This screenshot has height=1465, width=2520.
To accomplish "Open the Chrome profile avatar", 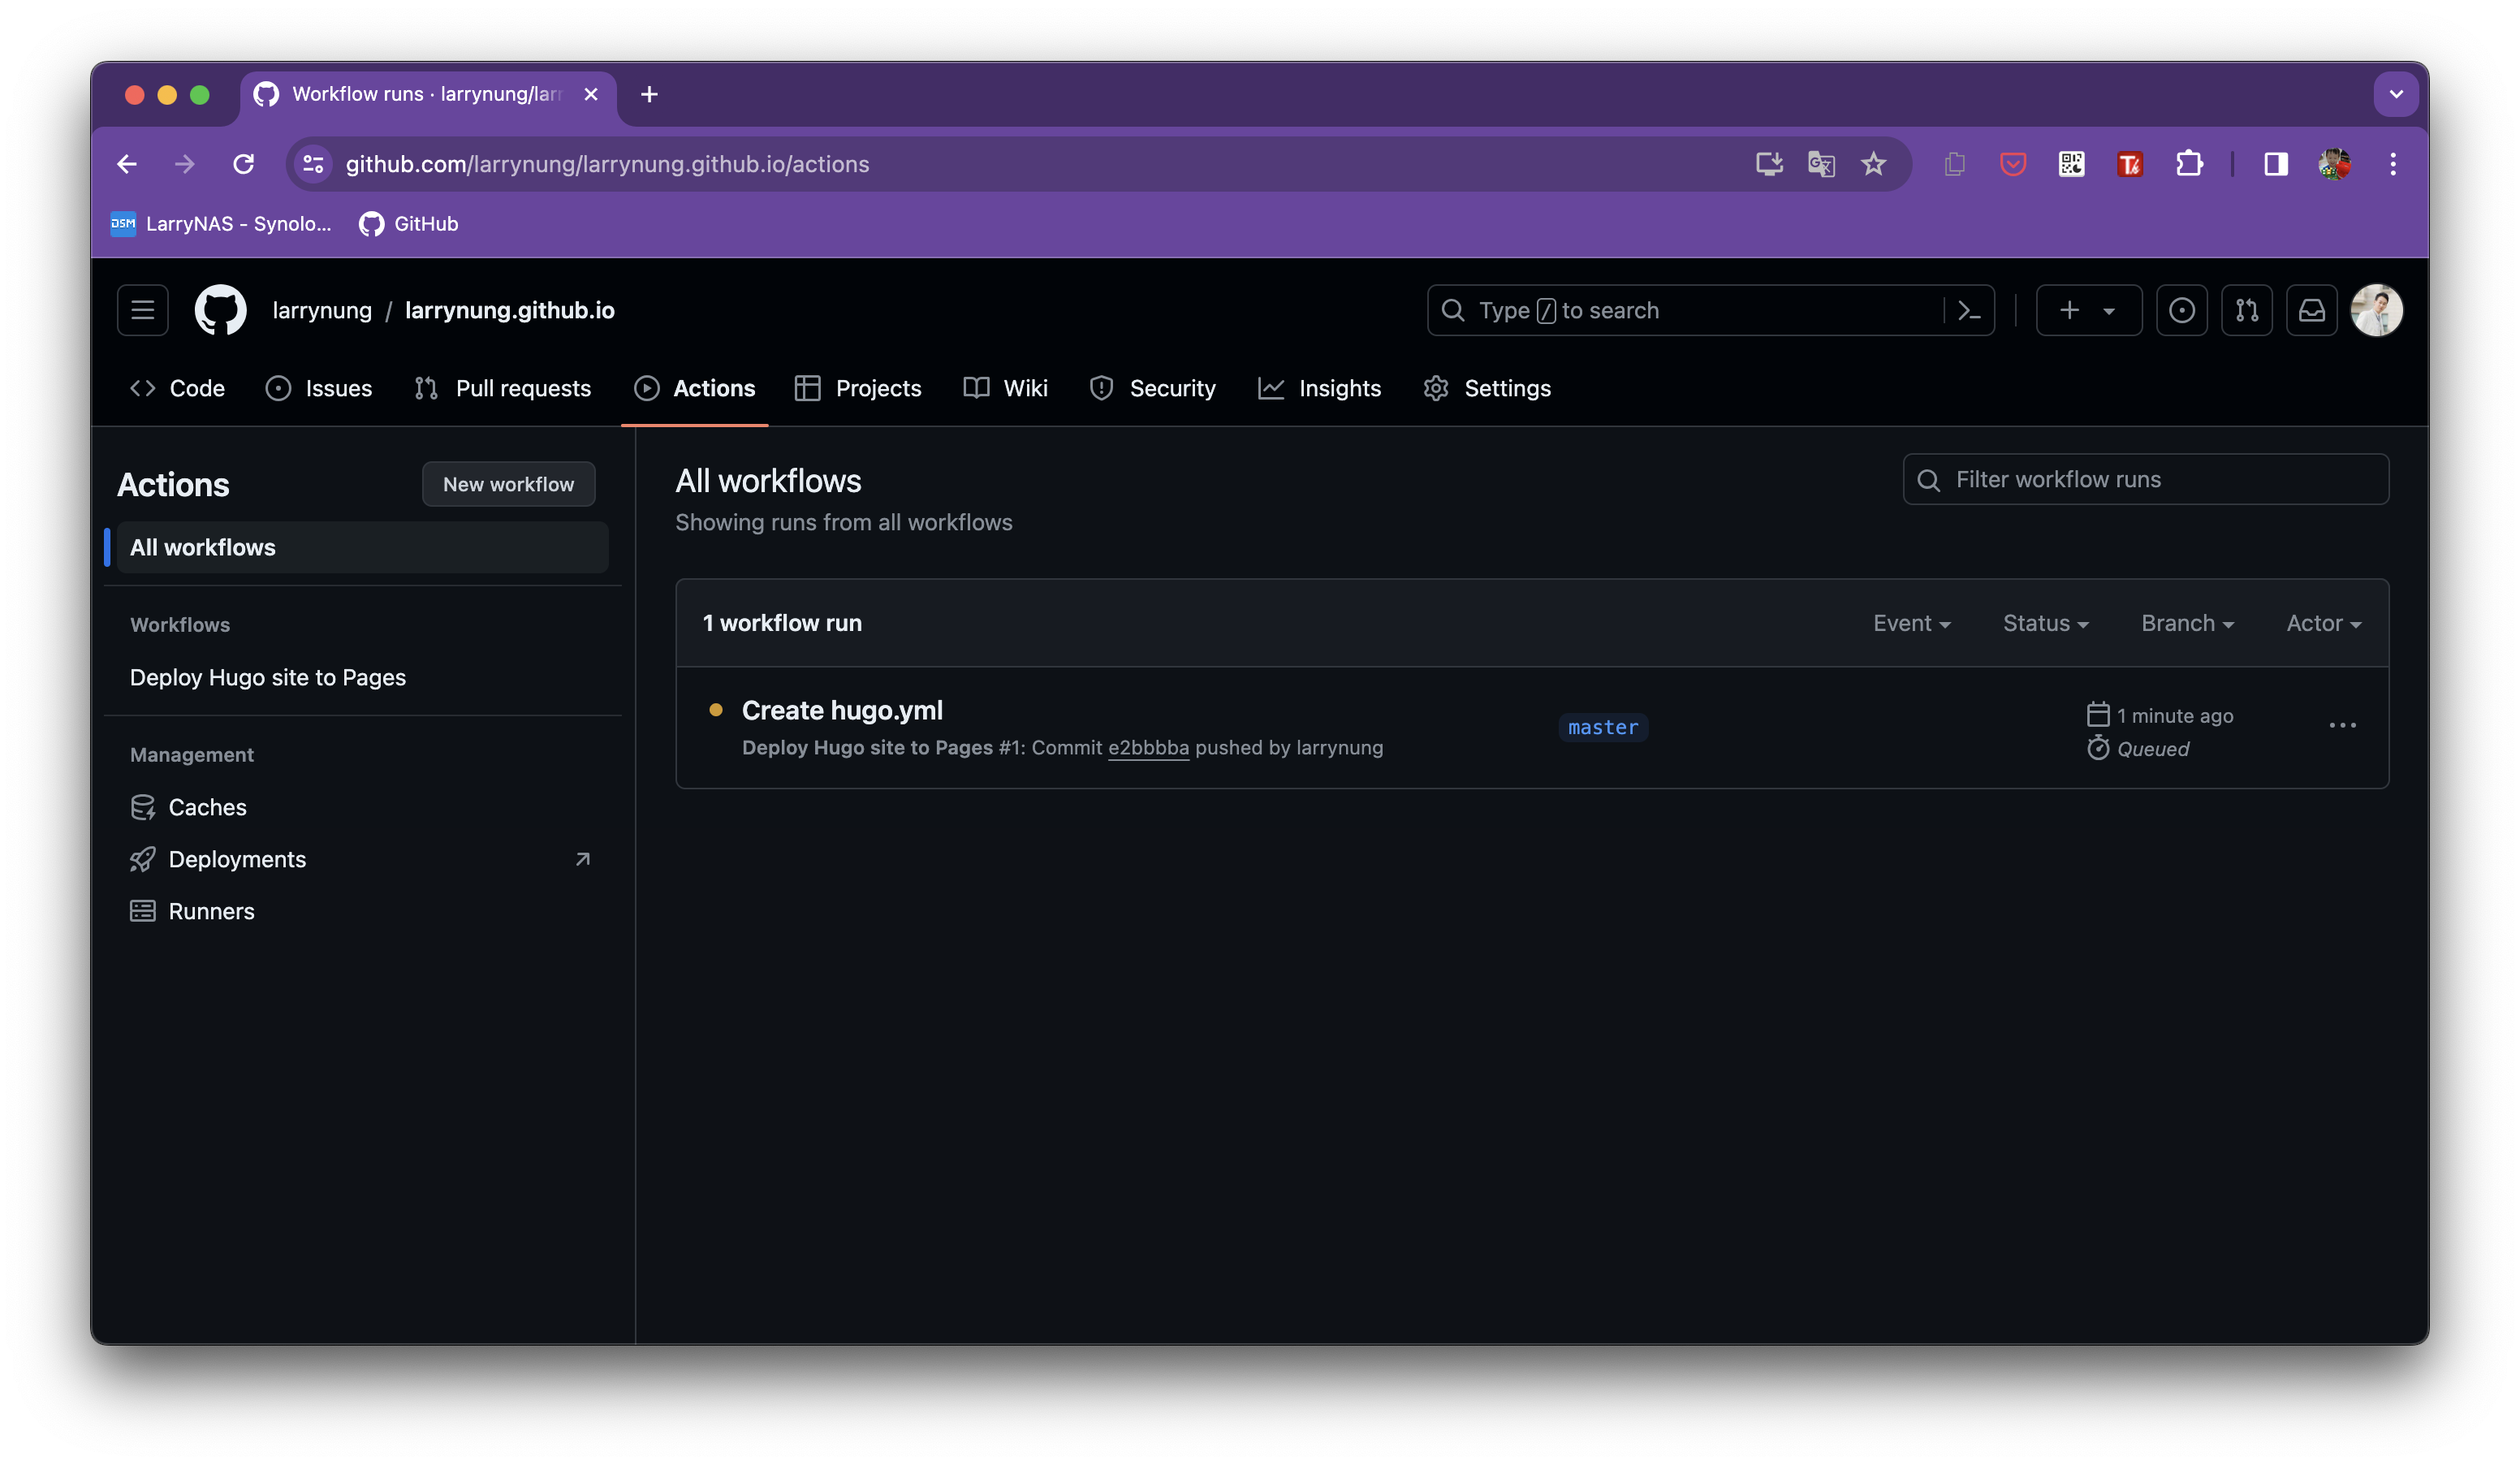I will tap(2334, 164).
